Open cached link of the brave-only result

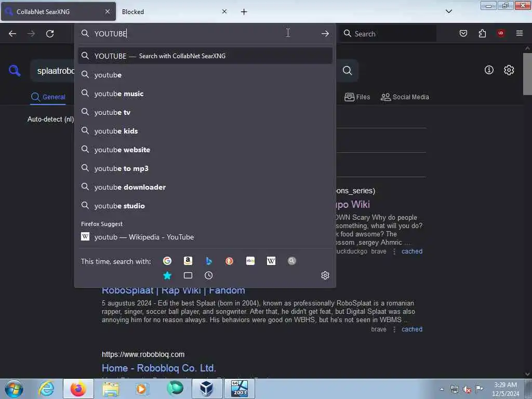(x=412, y=329)
